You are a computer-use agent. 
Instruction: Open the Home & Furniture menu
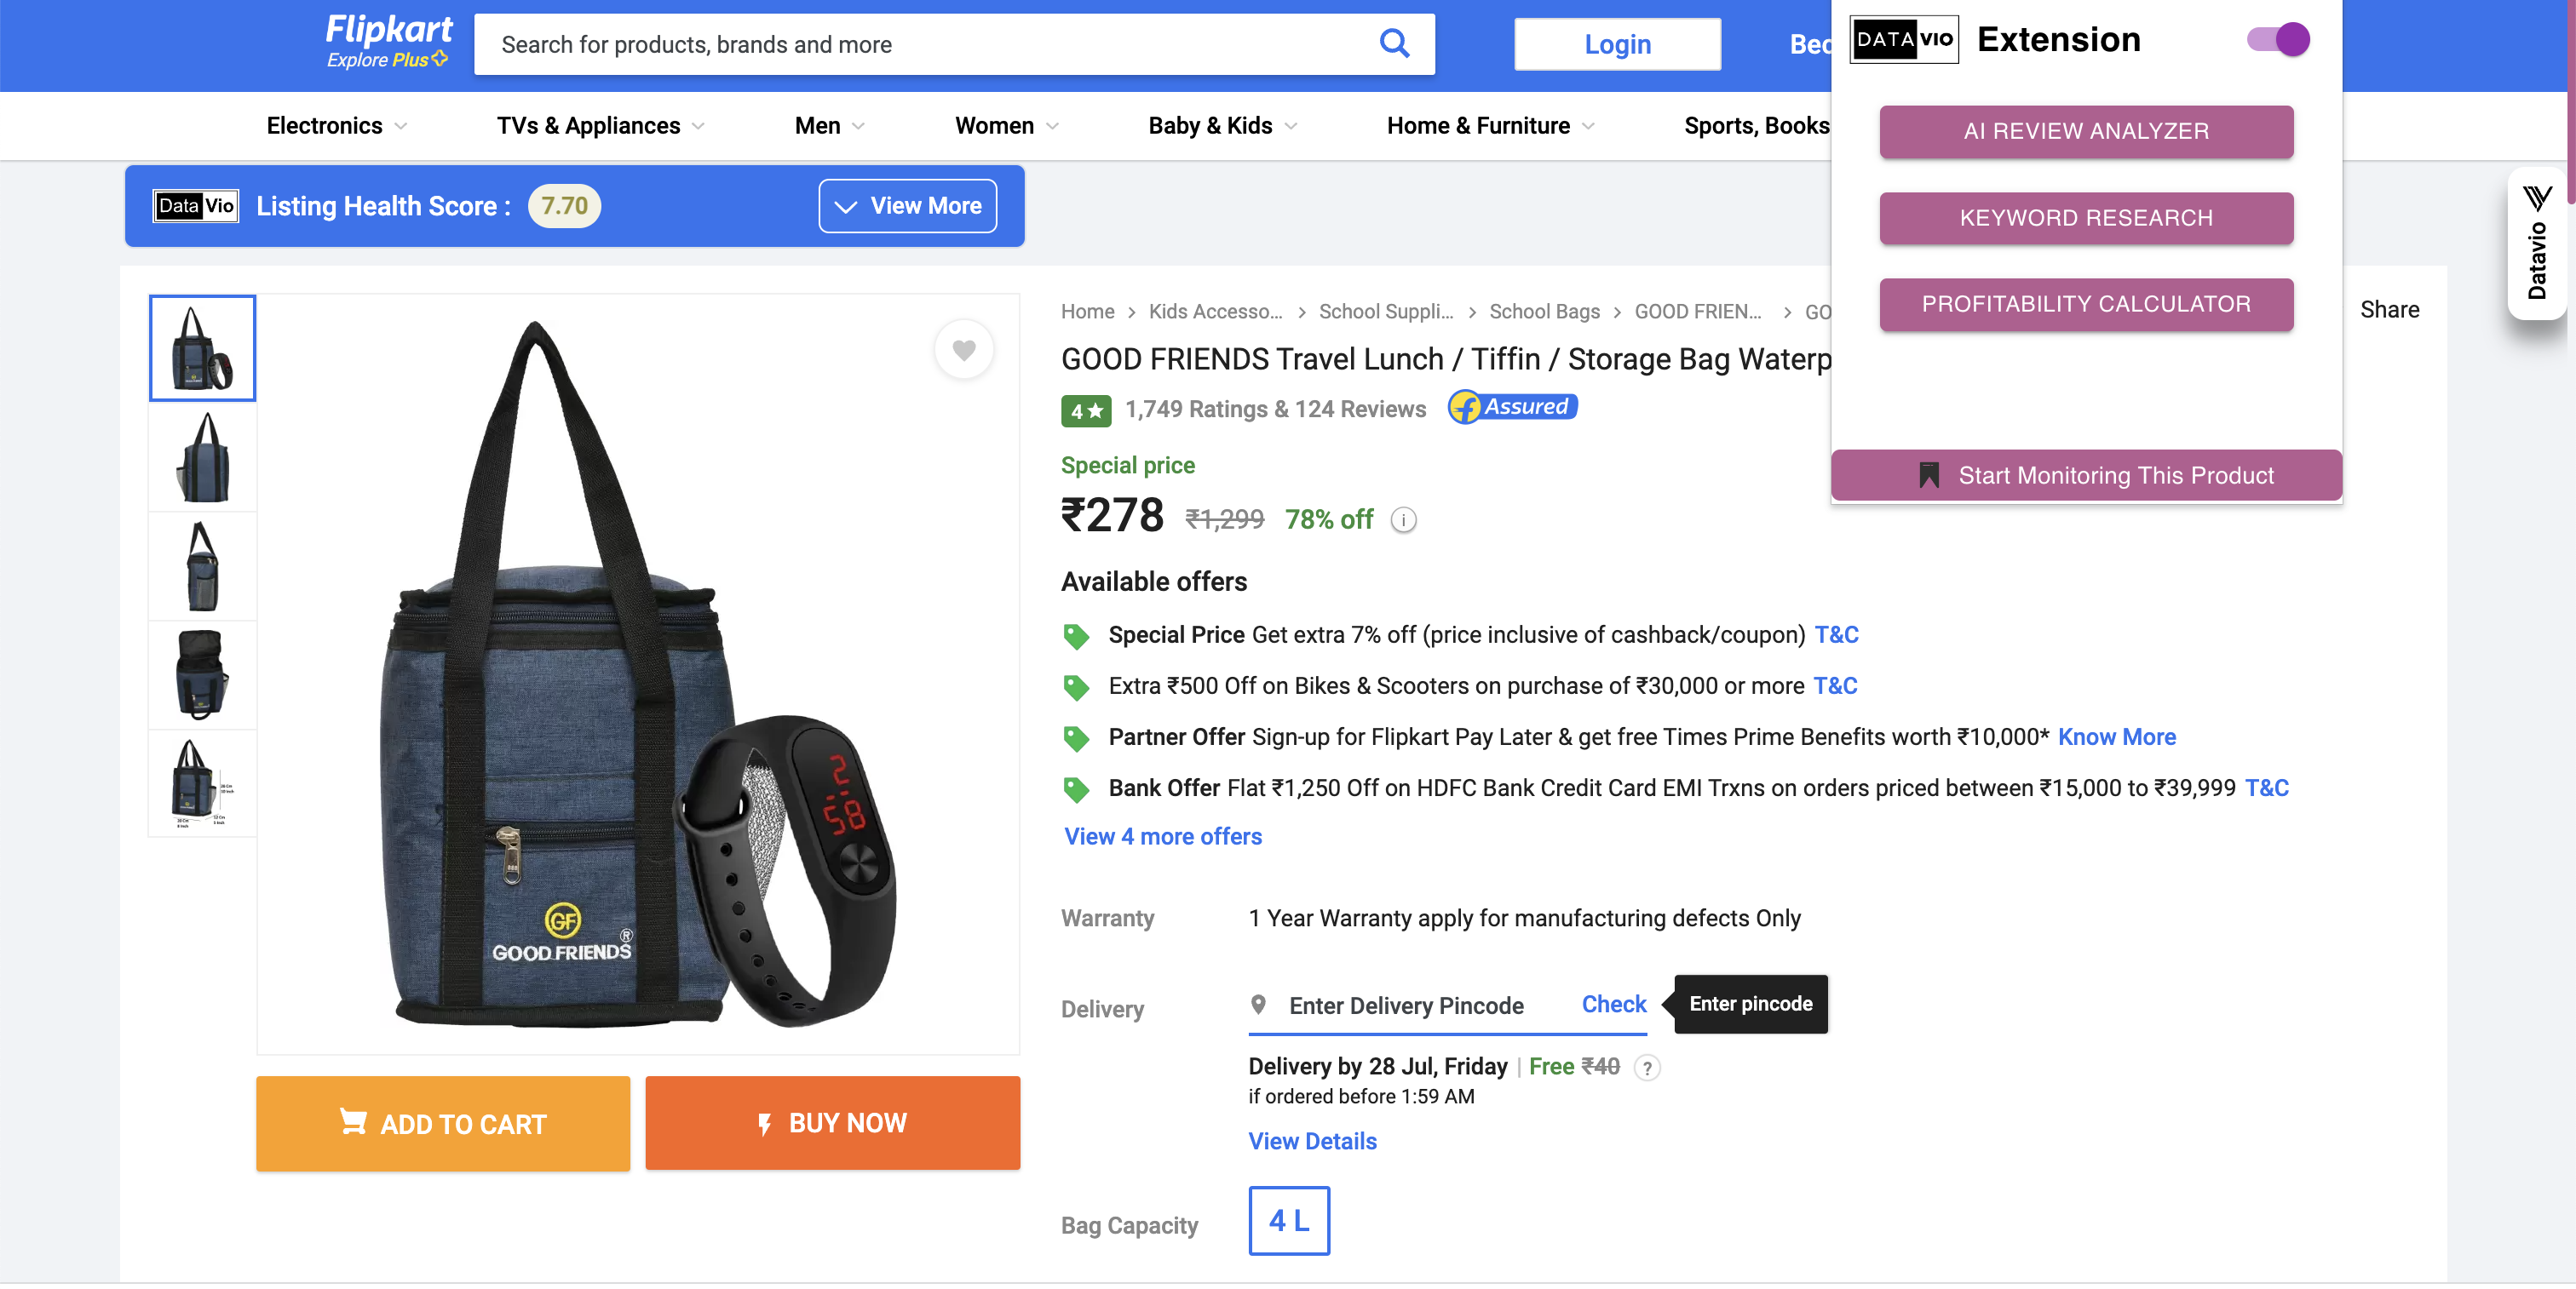pyautogui.click(x=1490, y=126)
